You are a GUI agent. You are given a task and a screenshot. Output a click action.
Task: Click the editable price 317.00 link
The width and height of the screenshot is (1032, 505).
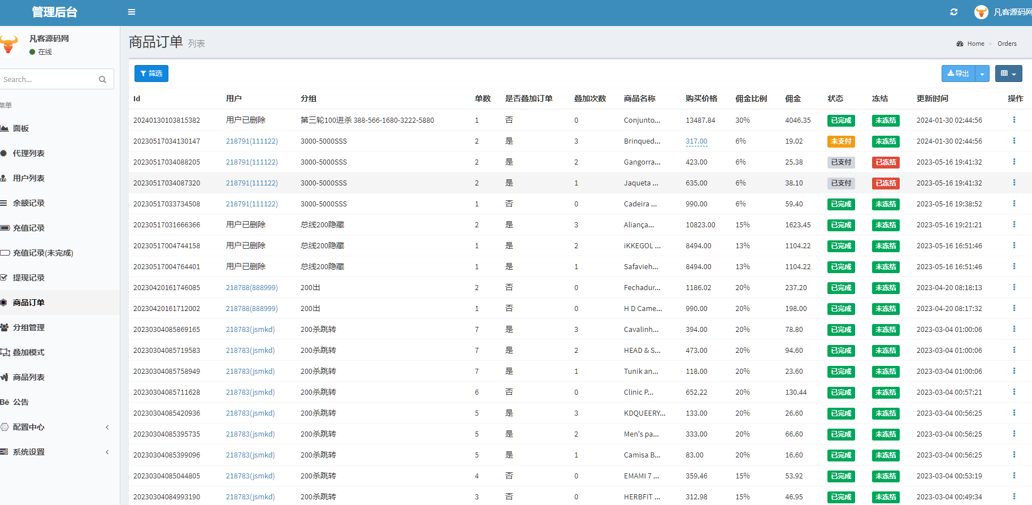point(696,141)
